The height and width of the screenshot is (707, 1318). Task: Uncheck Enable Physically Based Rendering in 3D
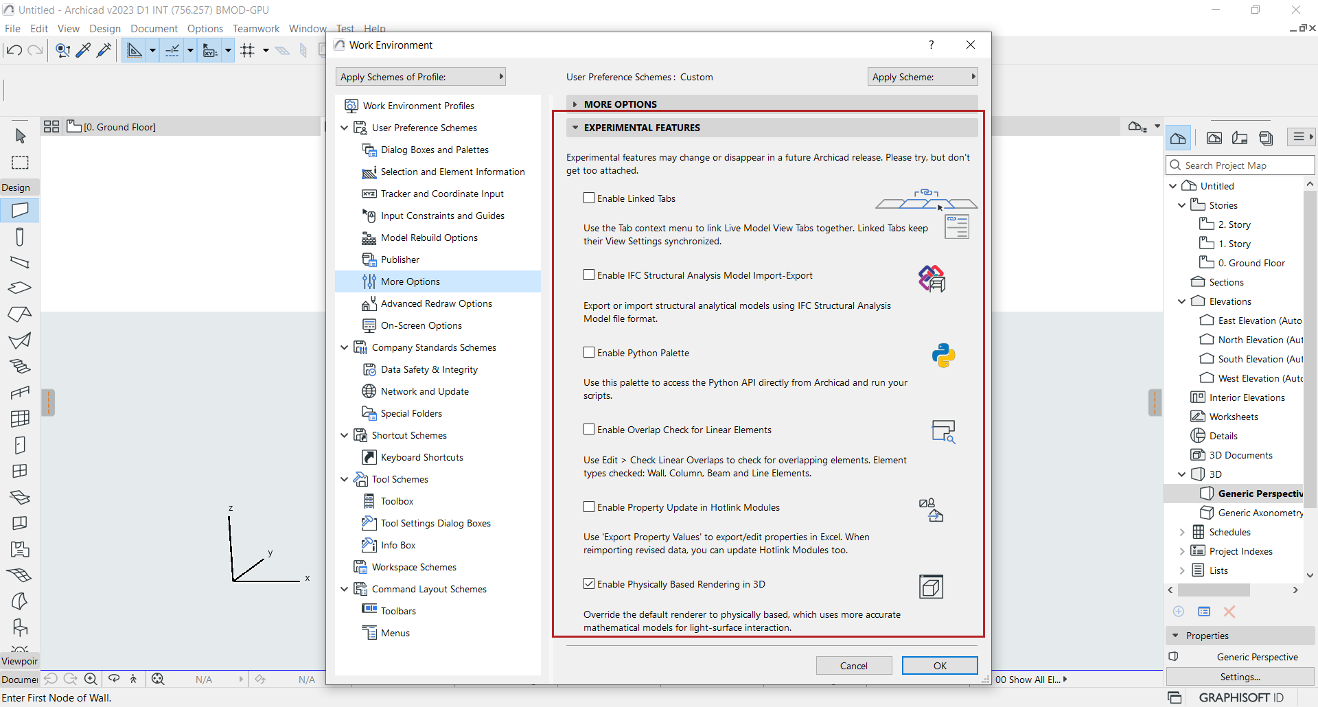coord(589,584)
